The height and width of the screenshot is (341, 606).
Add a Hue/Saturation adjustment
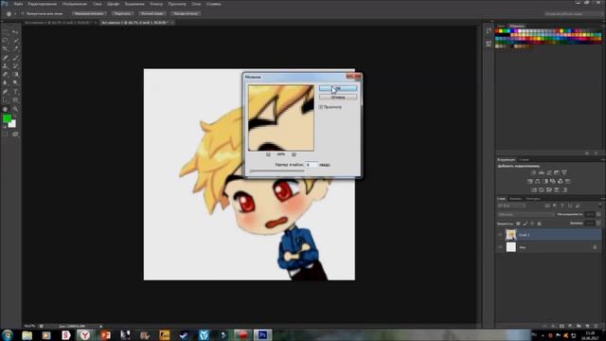530,181
